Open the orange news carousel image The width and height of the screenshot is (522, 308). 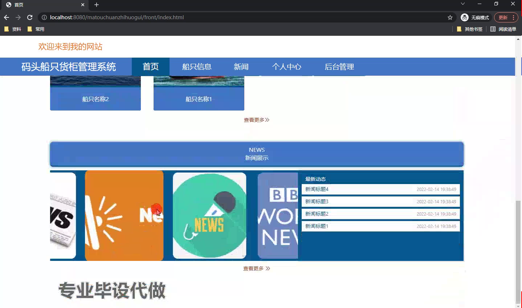[124, 216]
